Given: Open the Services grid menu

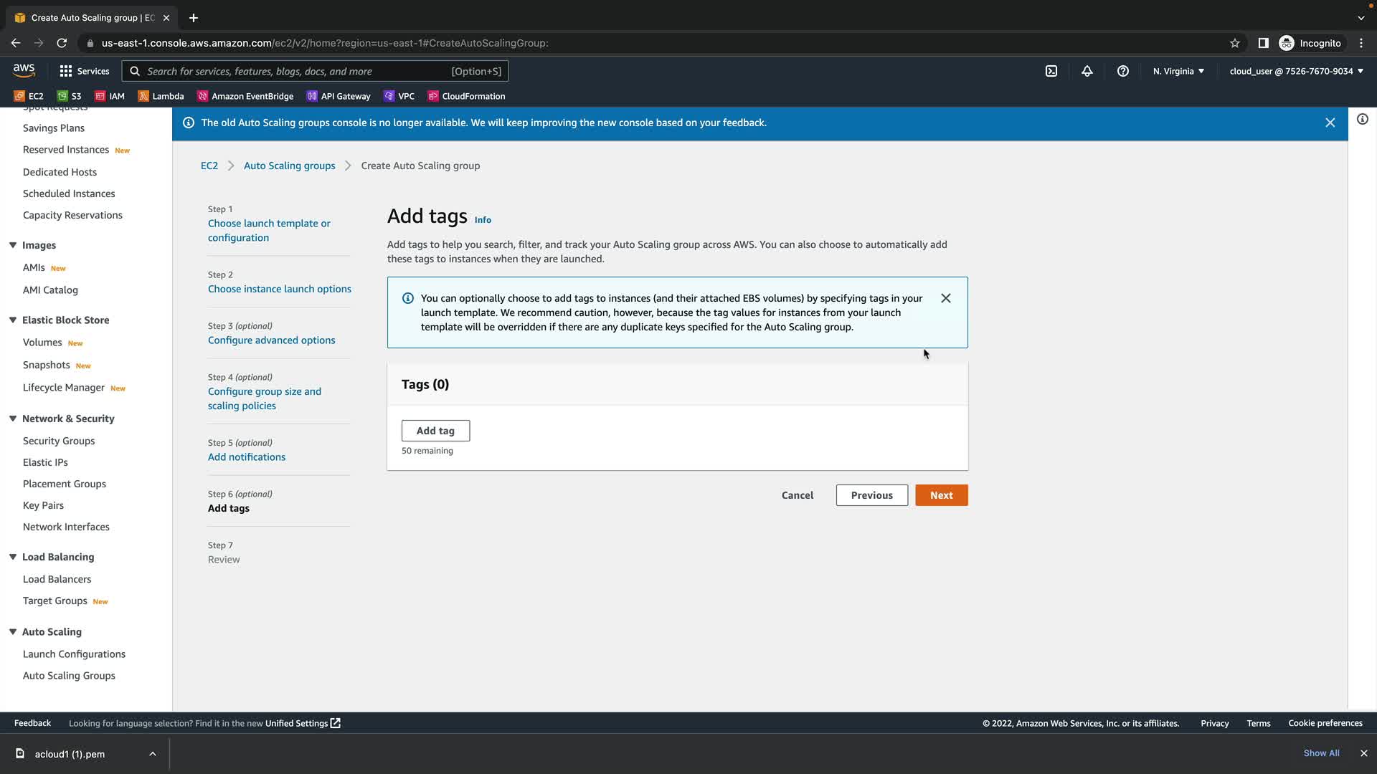Looking at the screenshot, I should point(84,71).
